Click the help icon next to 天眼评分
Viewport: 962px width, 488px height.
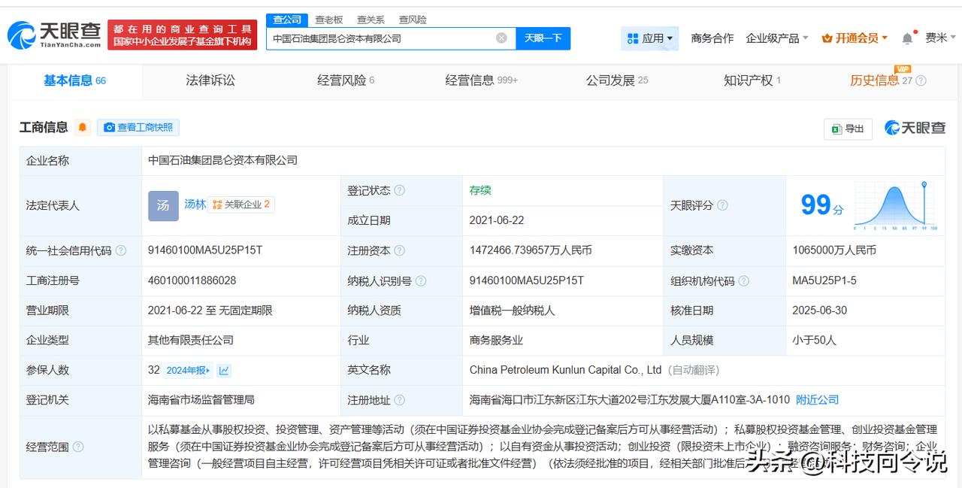tap(722, 205)
